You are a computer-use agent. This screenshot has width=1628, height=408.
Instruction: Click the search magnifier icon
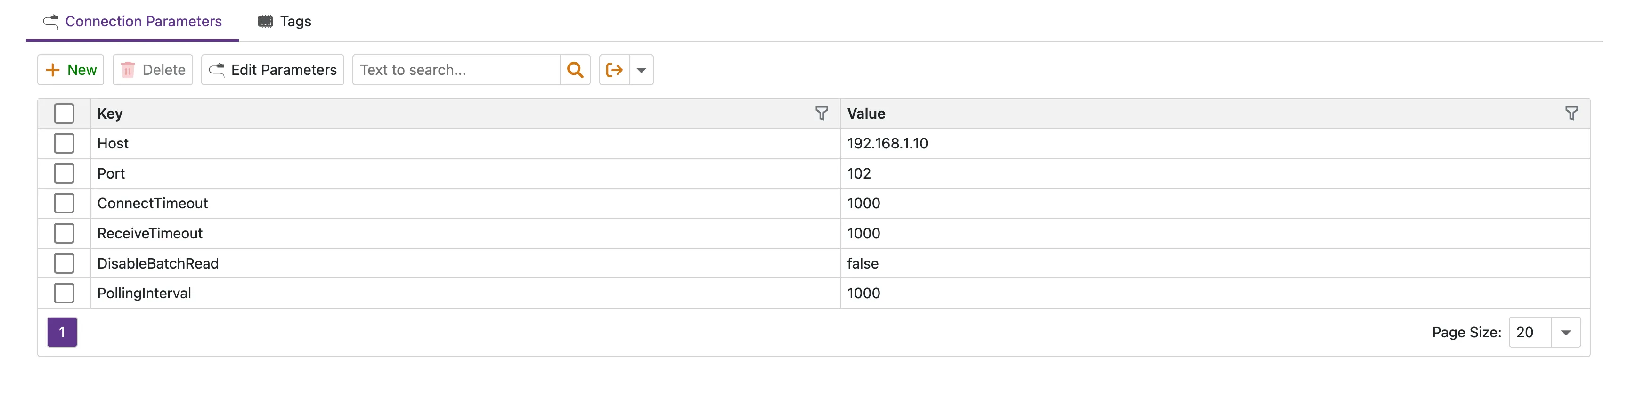(575, 70)
